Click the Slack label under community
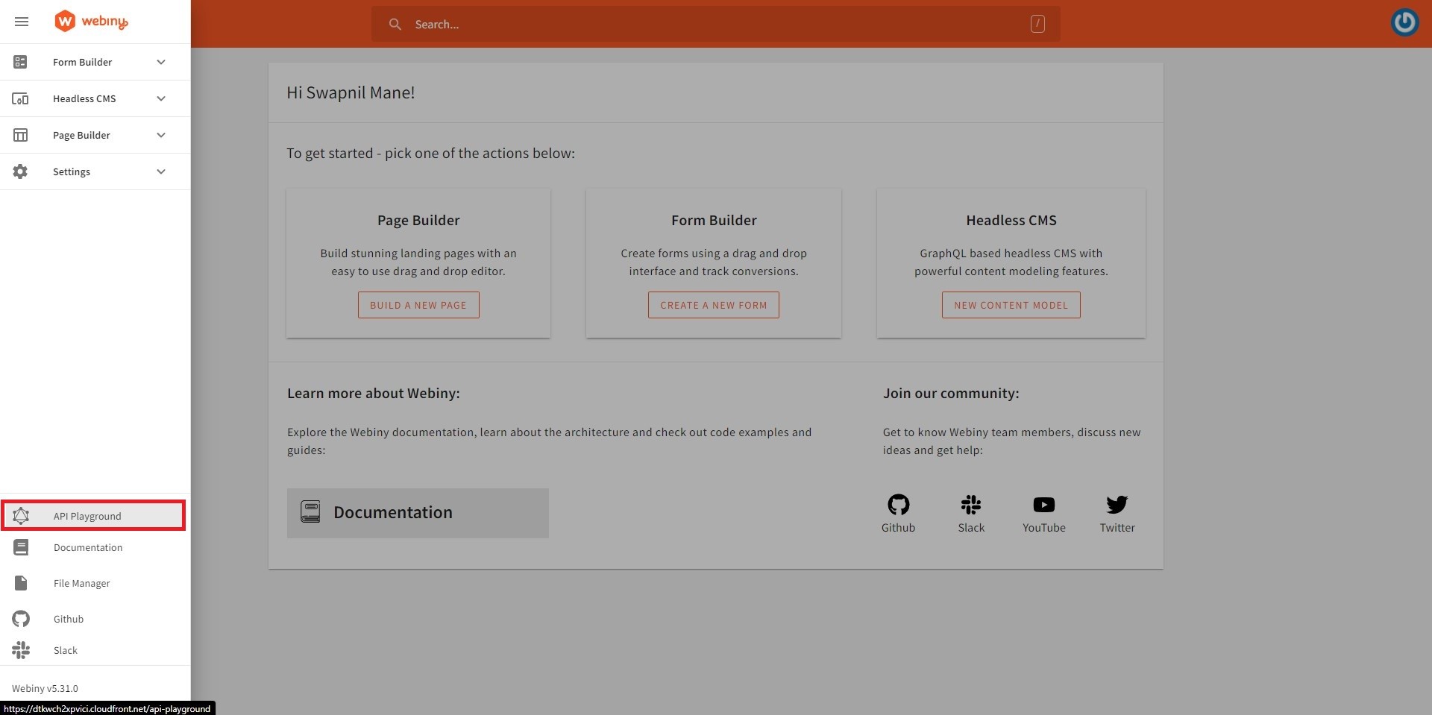 [x=971, y=528]
